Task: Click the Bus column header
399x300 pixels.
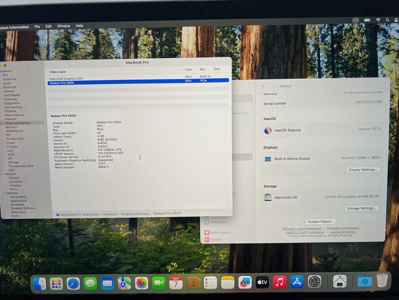Action: coord(203,69)
